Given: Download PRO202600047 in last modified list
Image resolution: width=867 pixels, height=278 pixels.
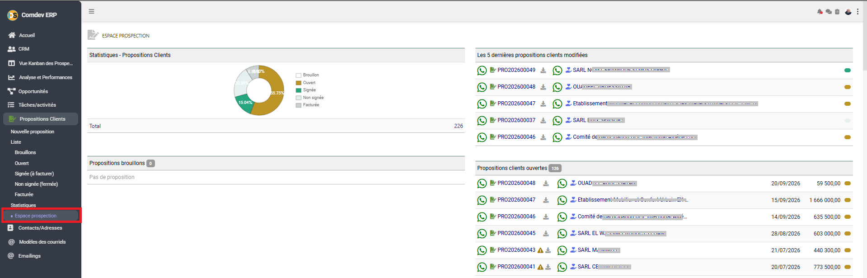Looking at the screenshot, I should [544, 104].
